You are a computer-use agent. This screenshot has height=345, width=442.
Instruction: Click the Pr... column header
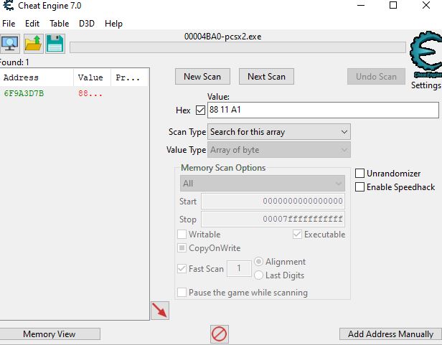129,77
